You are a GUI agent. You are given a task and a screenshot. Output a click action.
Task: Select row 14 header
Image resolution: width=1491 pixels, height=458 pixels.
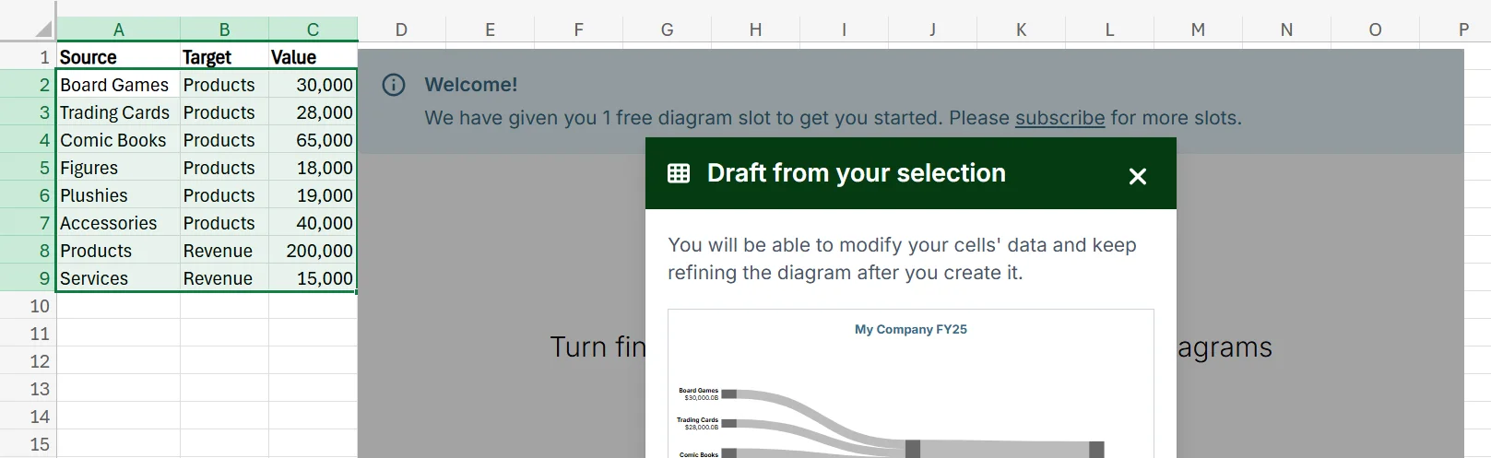coord(28,417)
